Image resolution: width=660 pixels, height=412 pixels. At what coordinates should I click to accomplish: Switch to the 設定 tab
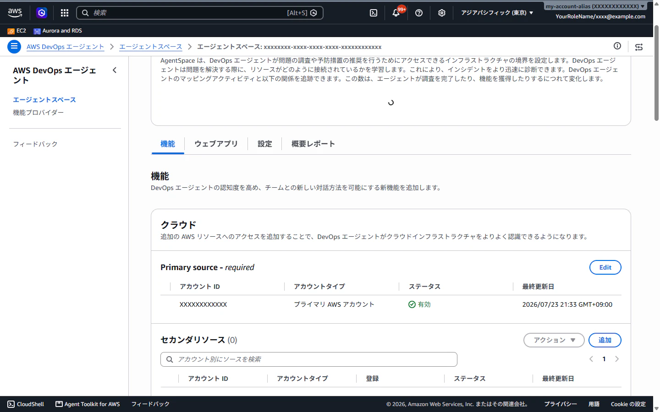tap(265, 144)
